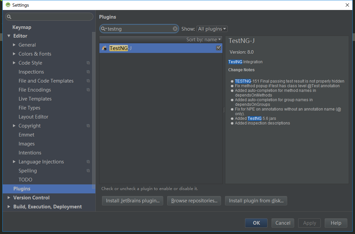Click the project icon beside File and Code Templates

(88, 81)
